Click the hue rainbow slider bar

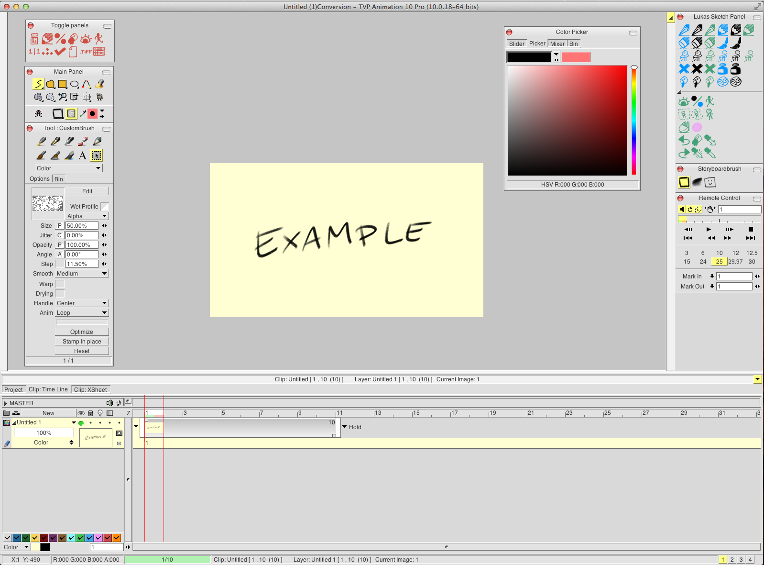[634, 121]
